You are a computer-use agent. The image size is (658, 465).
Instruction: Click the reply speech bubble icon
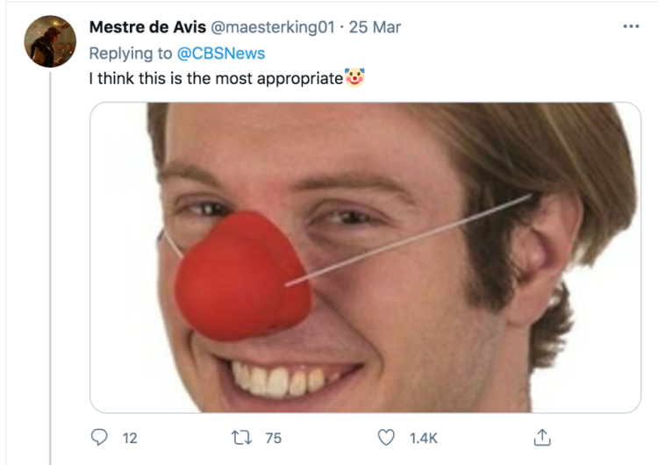pyautogui.click(x=98, y=437)
